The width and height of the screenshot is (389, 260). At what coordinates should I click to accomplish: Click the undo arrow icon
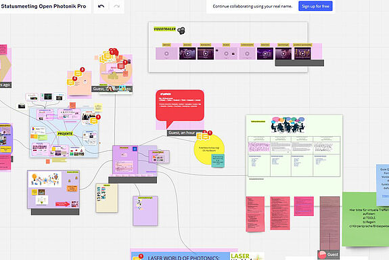(101, 6)
